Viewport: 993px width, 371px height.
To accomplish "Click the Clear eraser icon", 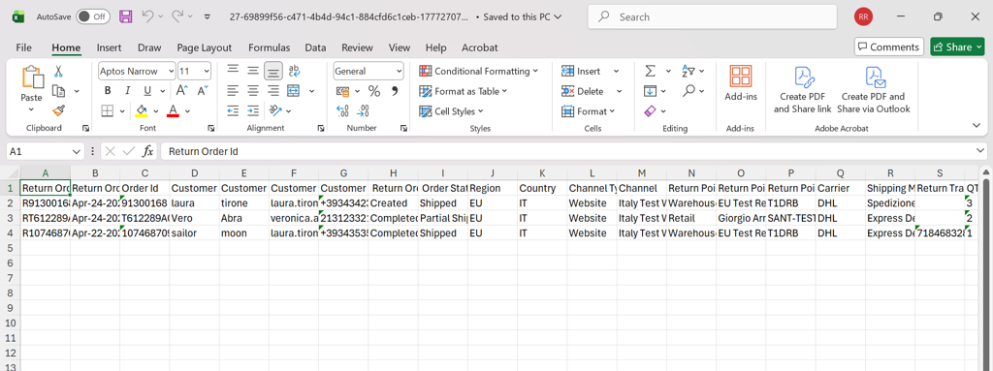I will point(651,111).
